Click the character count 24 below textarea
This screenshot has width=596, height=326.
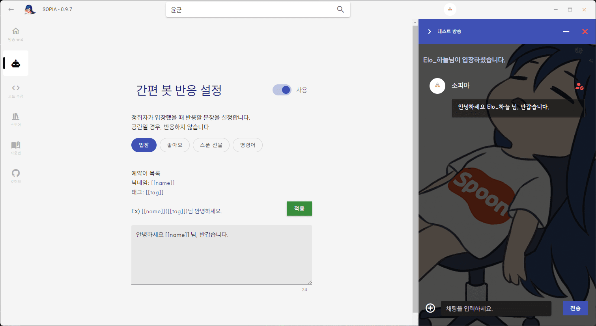point(305,290)
